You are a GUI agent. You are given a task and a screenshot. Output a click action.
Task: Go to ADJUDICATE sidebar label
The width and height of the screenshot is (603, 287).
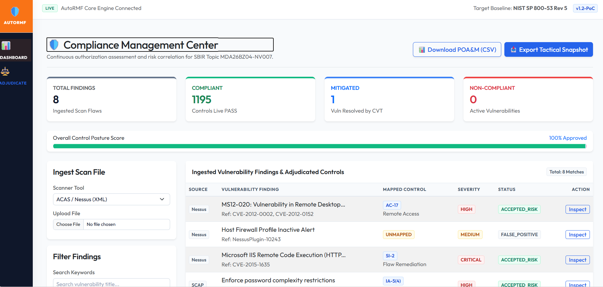pyautogui.click(x=13, y=83)
